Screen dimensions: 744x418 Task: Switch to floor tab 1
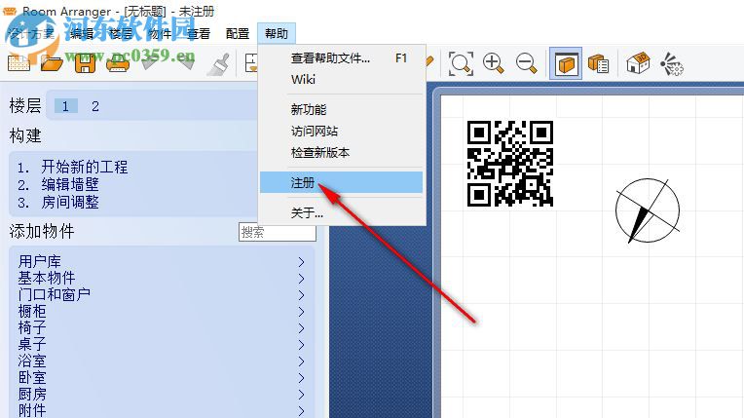pos(66,106)
